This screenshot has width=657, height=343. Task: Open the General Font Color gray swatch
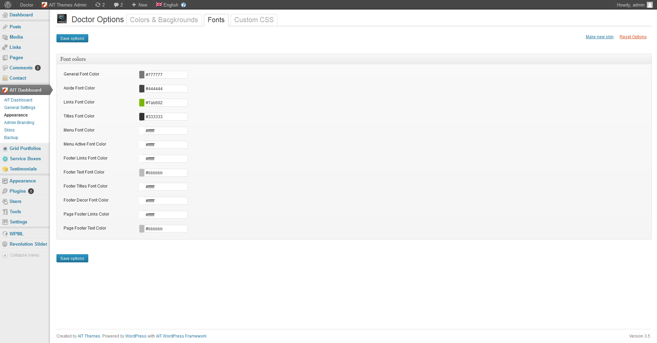pyautogui.click(x=142, y=75)
